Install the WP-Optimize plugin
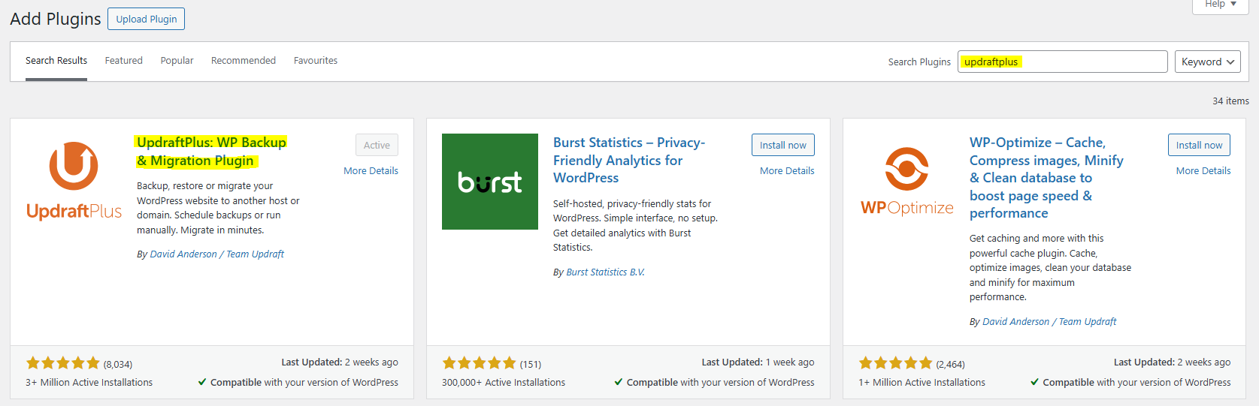The image size is (1259, 406). 1199,145
